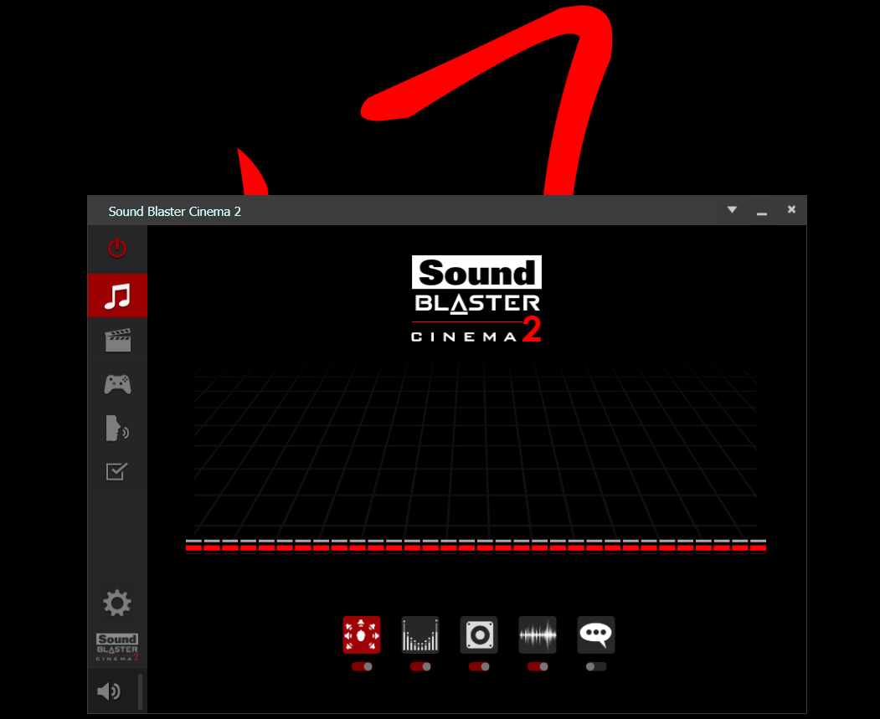Click the red power button icon

(x=117, y=248)
